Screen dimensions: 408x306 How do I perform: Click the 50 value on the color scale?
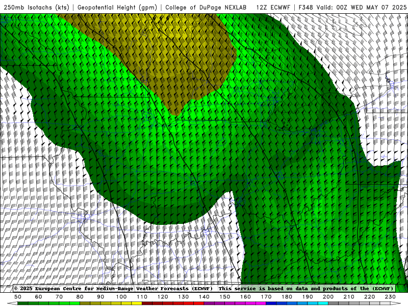point(18,297)
